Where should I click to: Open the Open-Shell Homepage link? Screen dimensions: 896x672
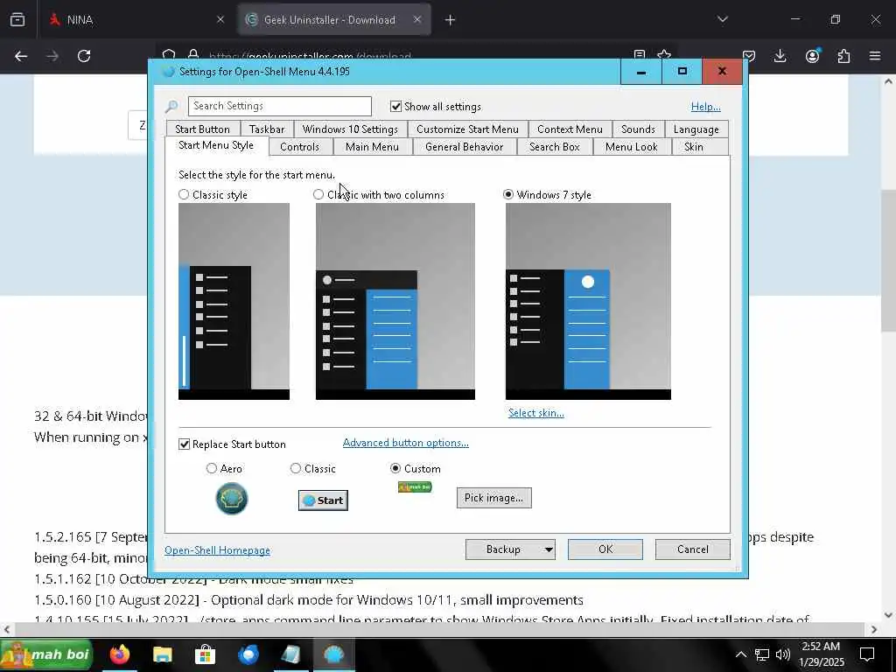click(x=217, y=549)
